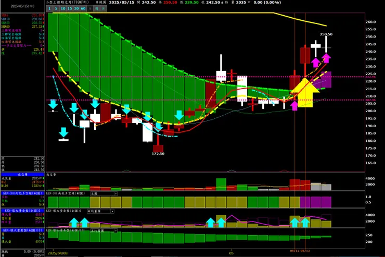This screenshot has height=257, width=385.
Task: Click the 2025/04/08 start date on axis
Action: coord(57,253)
